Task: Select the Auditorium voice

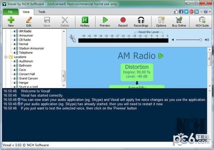Action: point(26,61)
